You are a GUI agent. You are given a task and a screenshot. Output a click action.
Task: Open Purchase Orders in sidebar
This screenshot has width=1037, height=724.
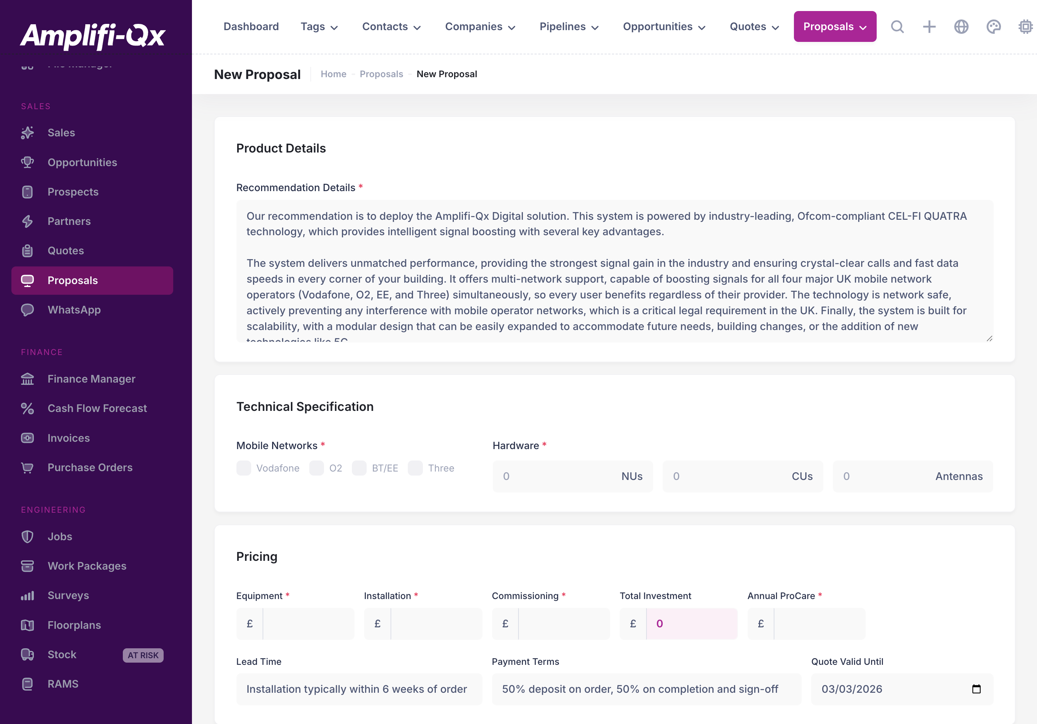click(x=90, y=467)
